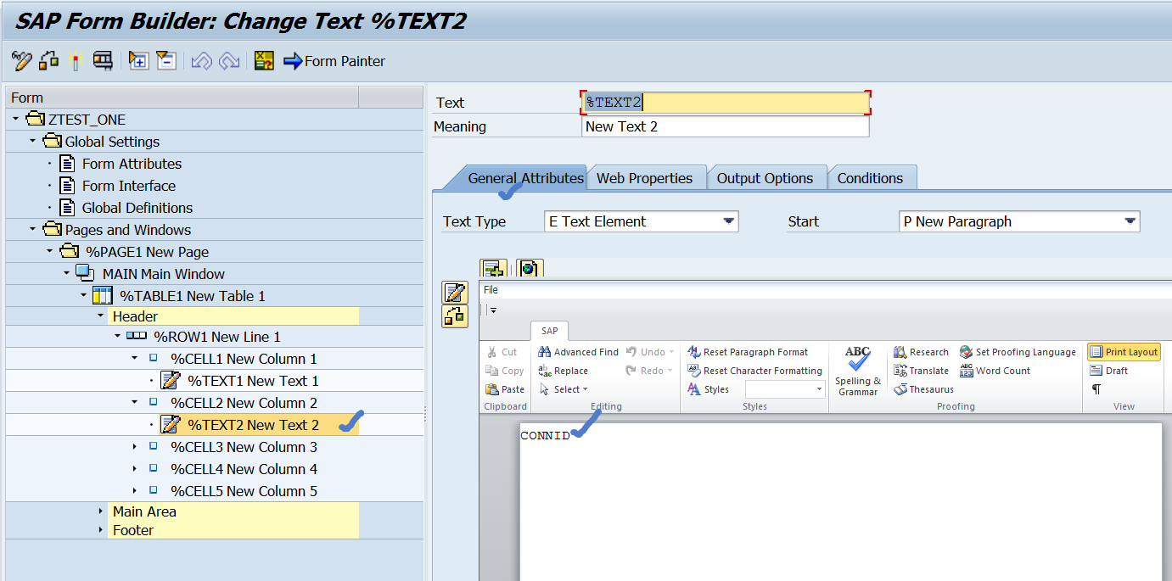1172x581 pixels.
Task: Click Paste in Clipboard group
Action: (505, 389)
